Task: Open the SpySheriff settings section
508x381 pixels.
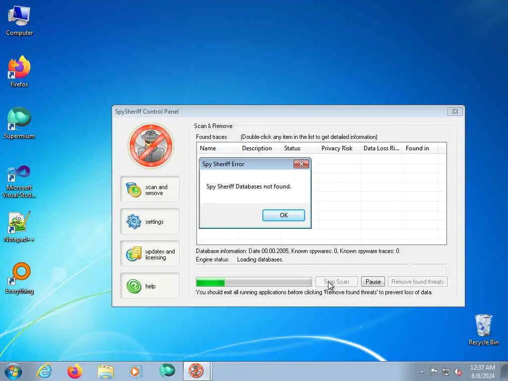Action: tap(150, 222)
